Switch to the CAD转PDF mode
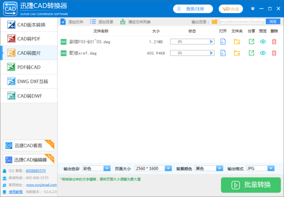284x197 pixels. pos(29,39)
